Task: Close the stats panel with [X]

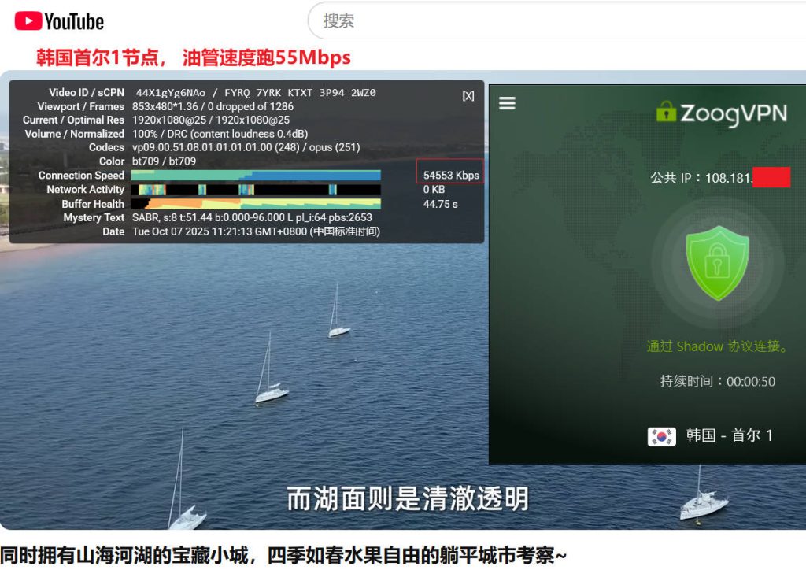Action: point(468,96)
